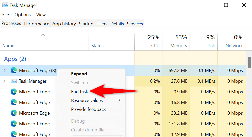Expand the Microsoft Edge (8) process group

(x=5, y=71)
